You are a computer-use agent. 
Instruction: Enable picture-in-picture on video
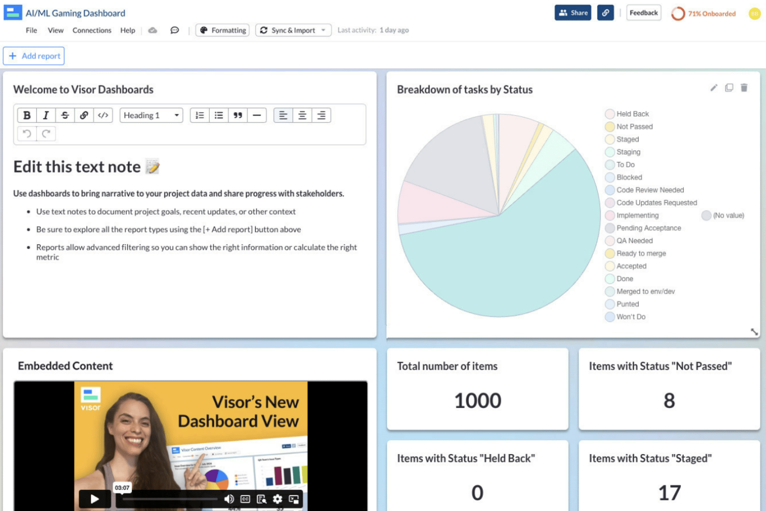pos(294,499)
